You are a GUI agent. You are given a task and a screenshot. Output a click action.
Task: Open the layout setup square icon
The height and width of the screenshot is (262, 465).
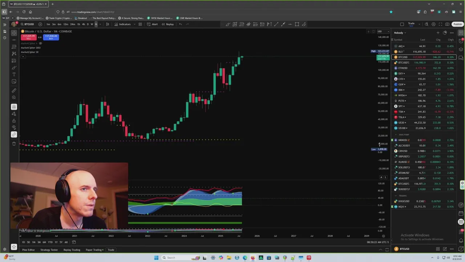tap(402, 24)
